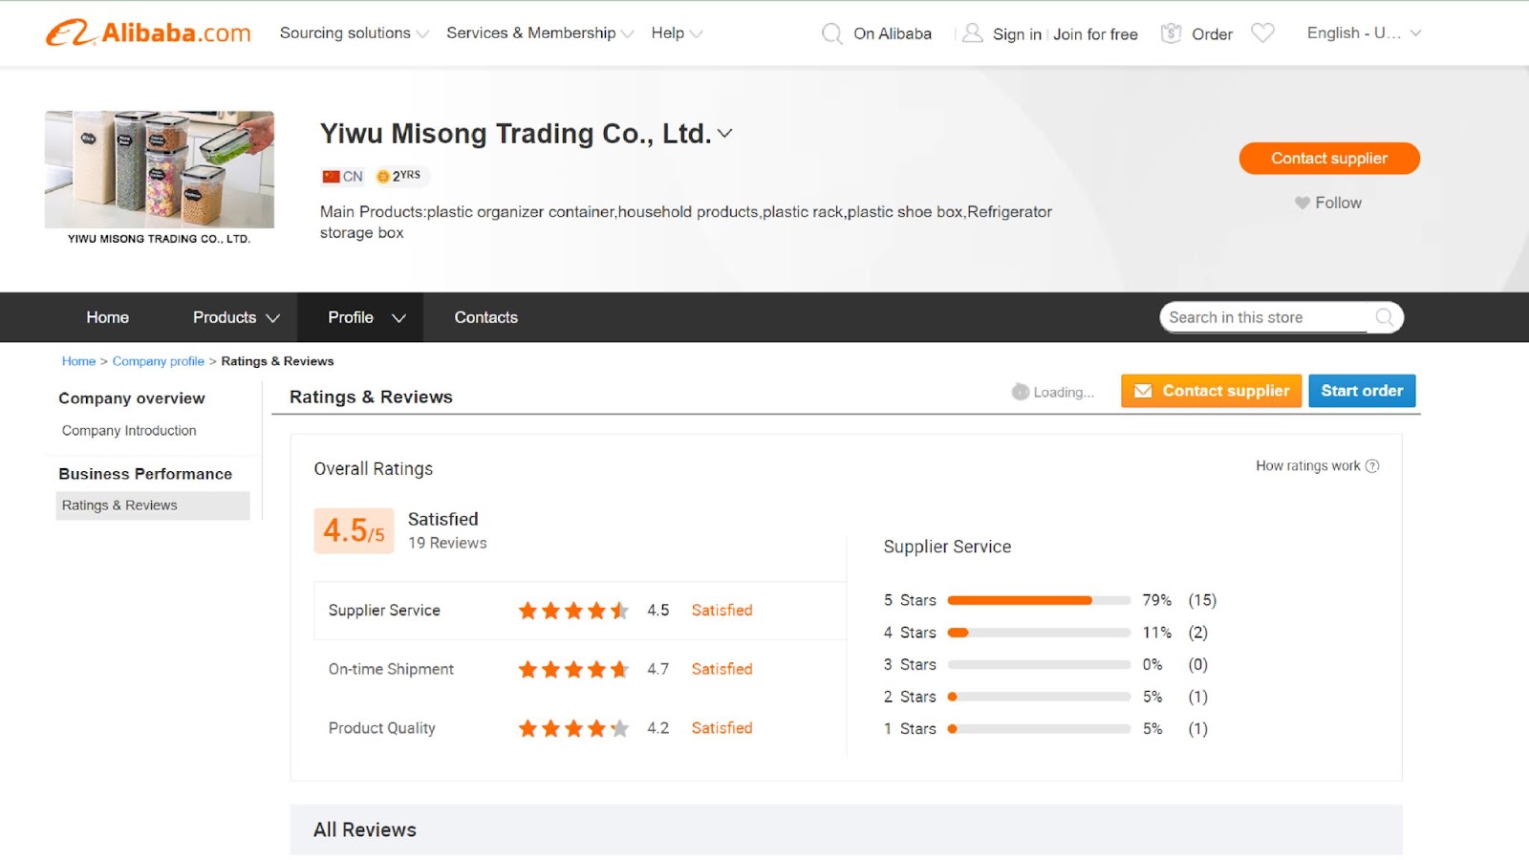Open the Contacts tab
Image resolution: width=1529 pixels, height=860 pixels.
(485, 317)
